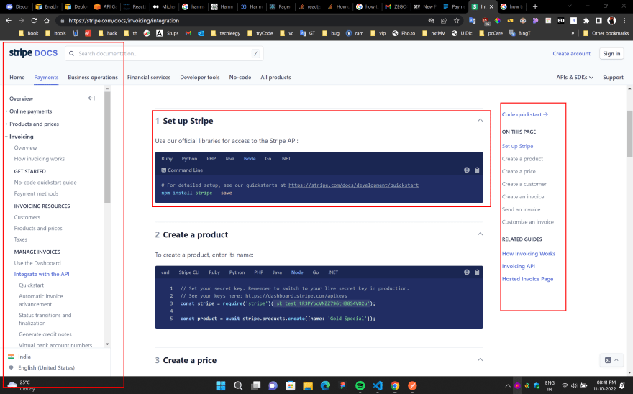Screen dimensions: 633x394
Task: Go back with the browser back arrow
Action: point(9,21)
